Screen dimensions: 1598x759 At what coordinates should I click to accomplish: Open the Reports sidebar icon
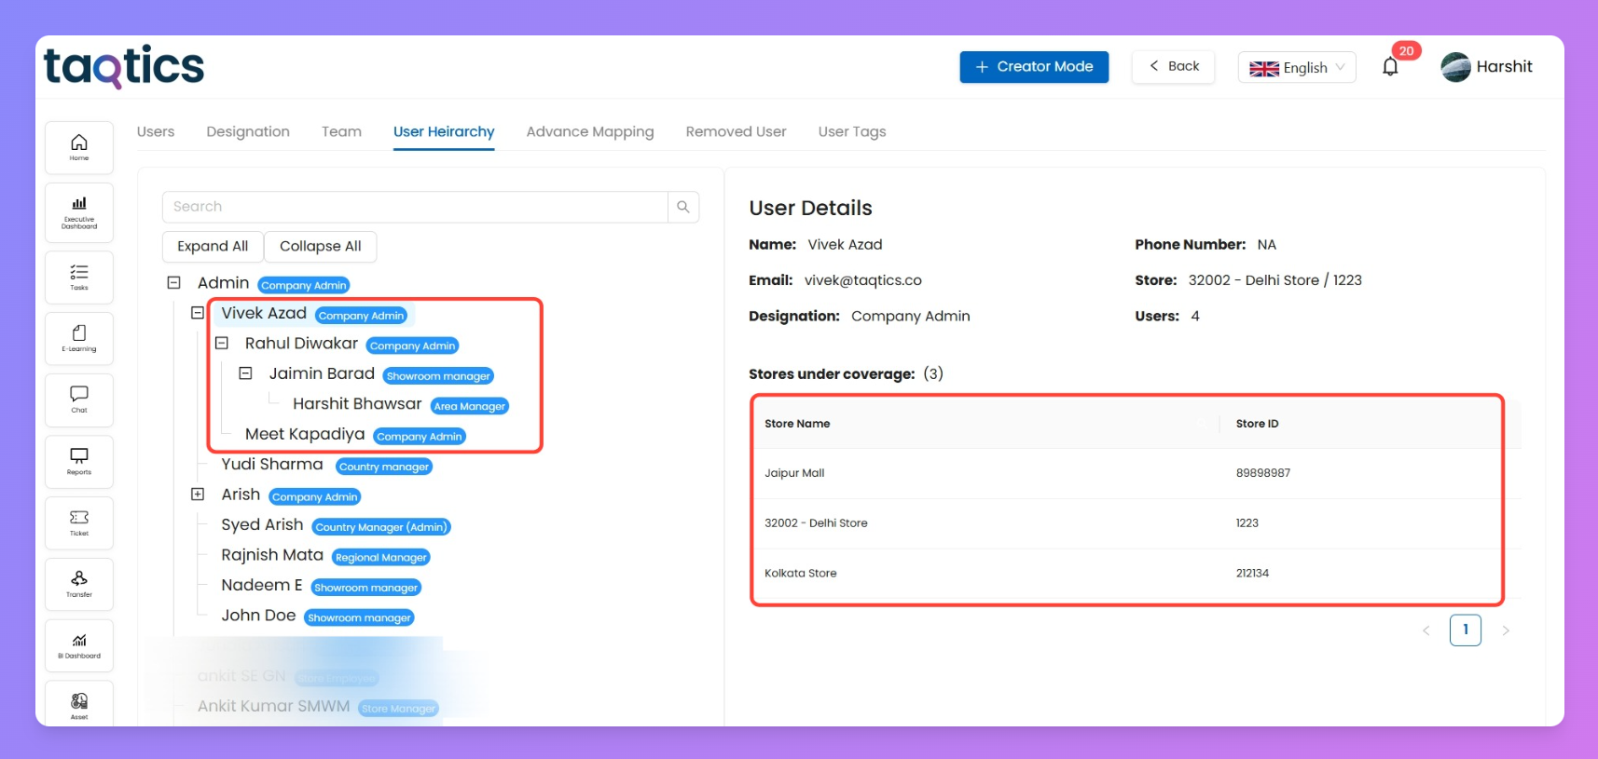pos(79,461)
